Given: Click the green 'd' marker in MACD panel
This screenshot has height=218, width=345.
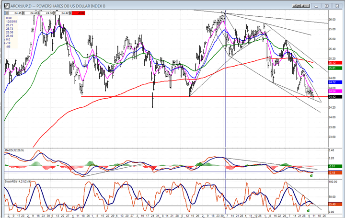Looking at the screenshot, I should tap(311, 175).
